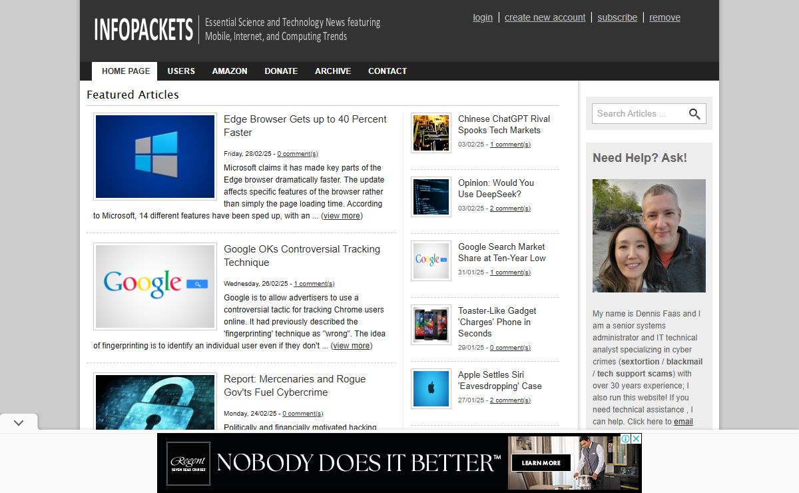Open the subscribe link

point(617,17)
